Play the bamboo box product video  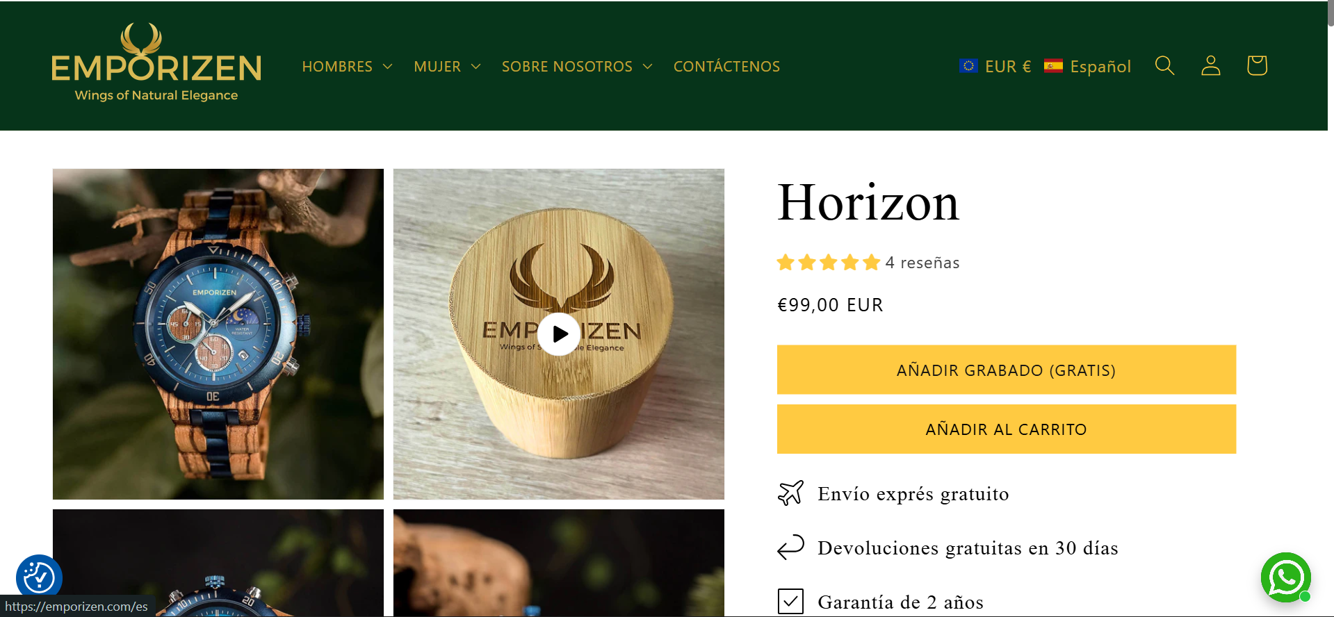(559, 334)
